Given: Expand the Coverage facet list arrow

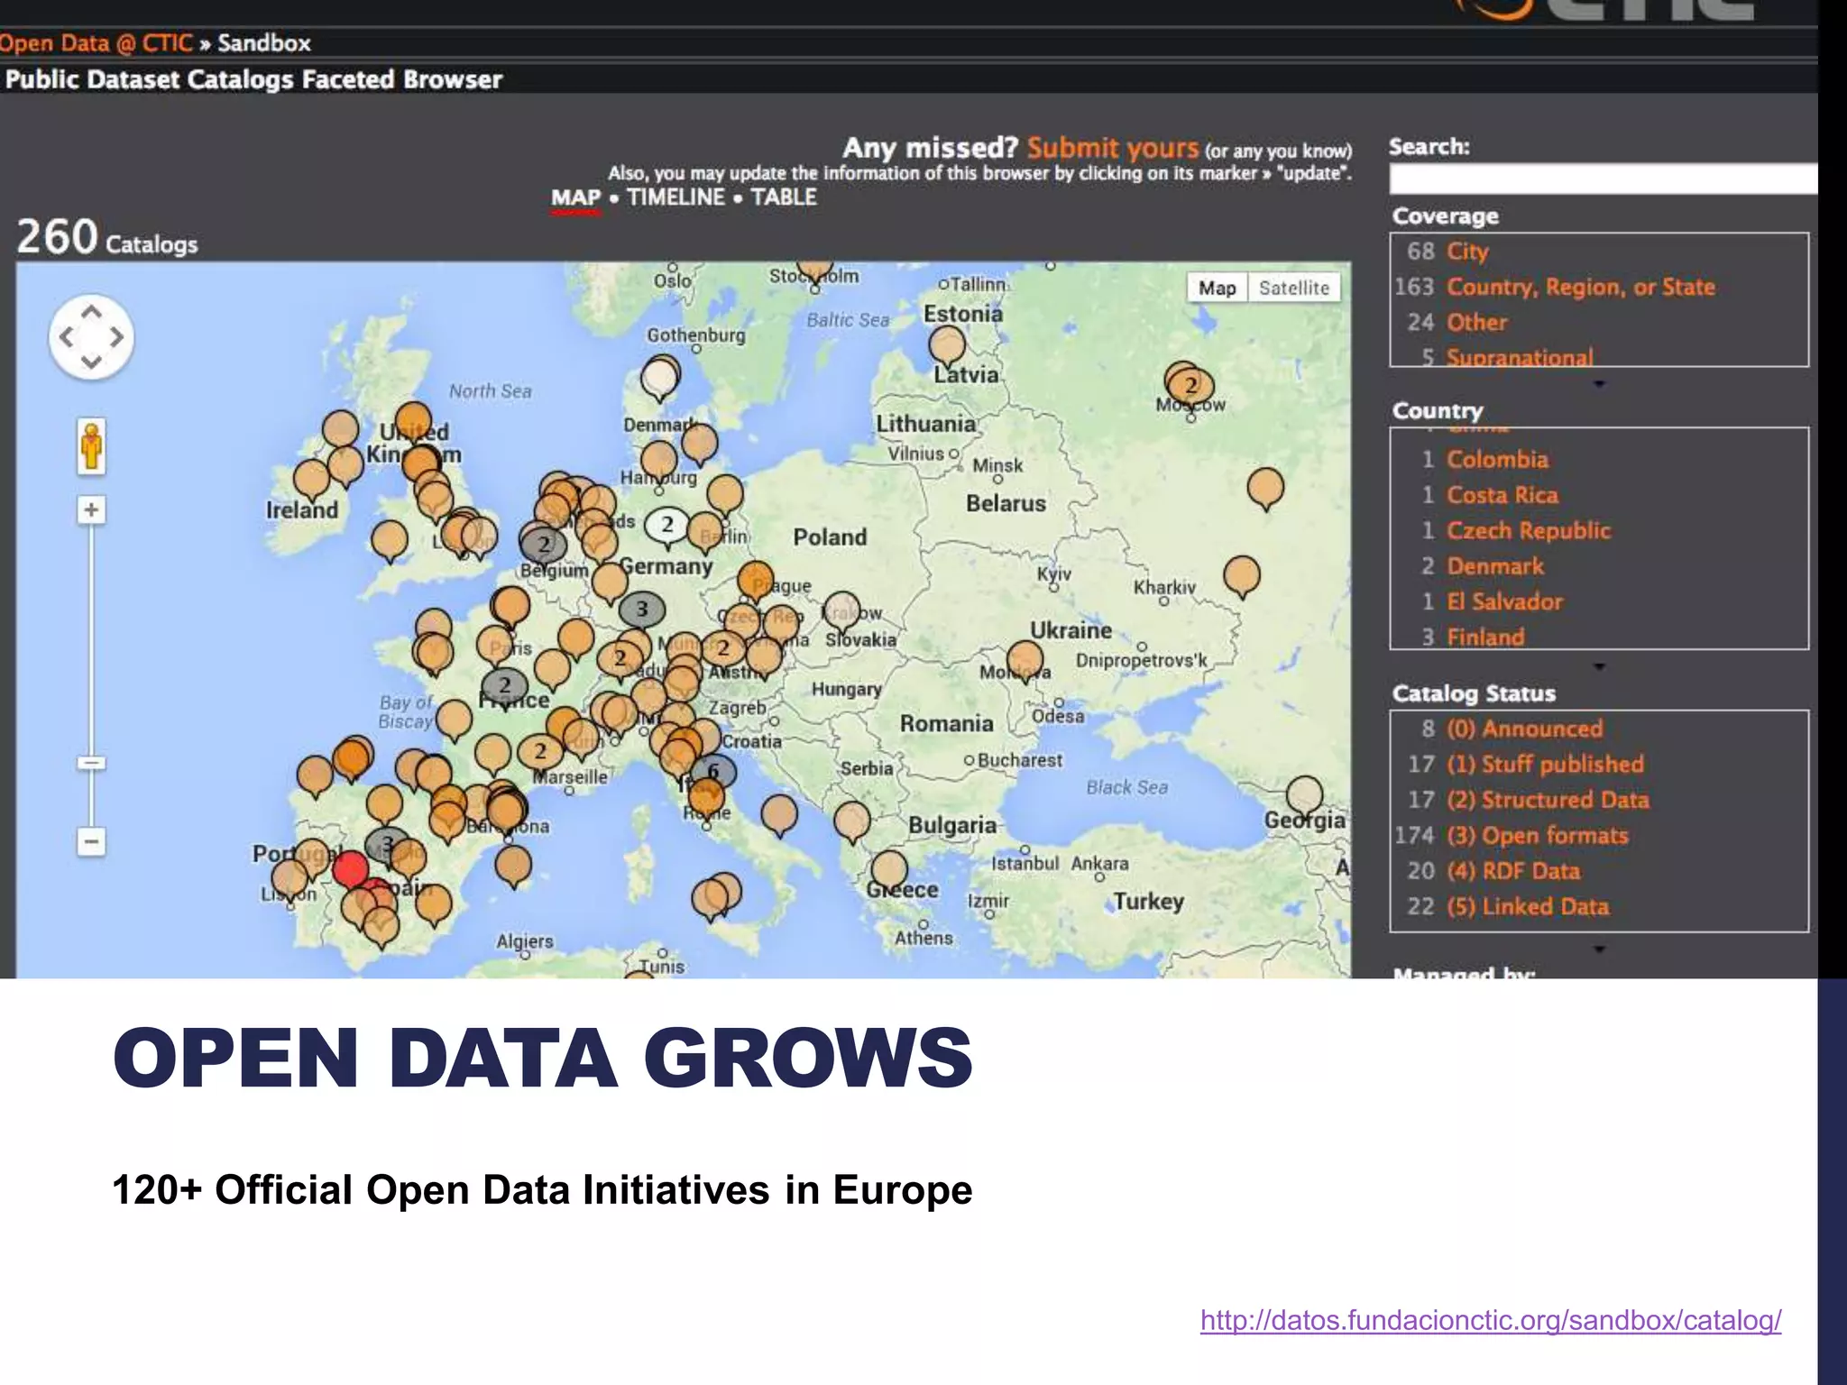Looking at the screenshot, I should pos(1599,384).
